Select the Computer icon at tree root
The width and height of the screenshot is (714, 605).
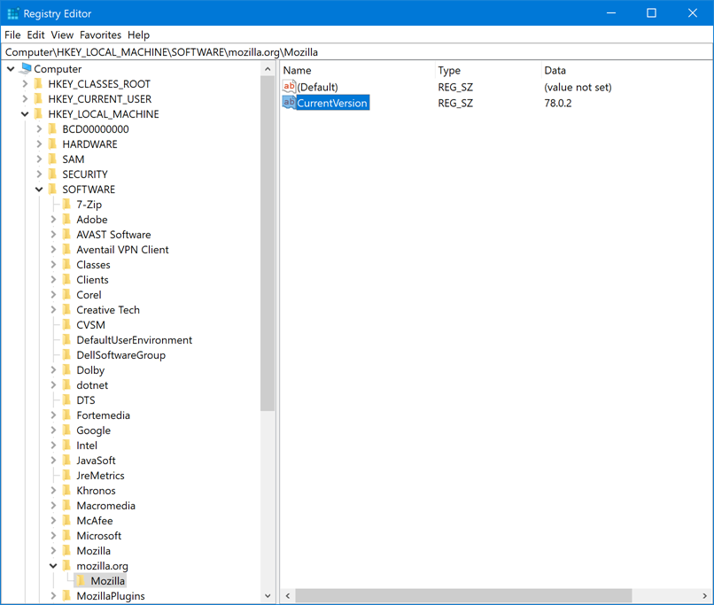(x=25, y=68)
